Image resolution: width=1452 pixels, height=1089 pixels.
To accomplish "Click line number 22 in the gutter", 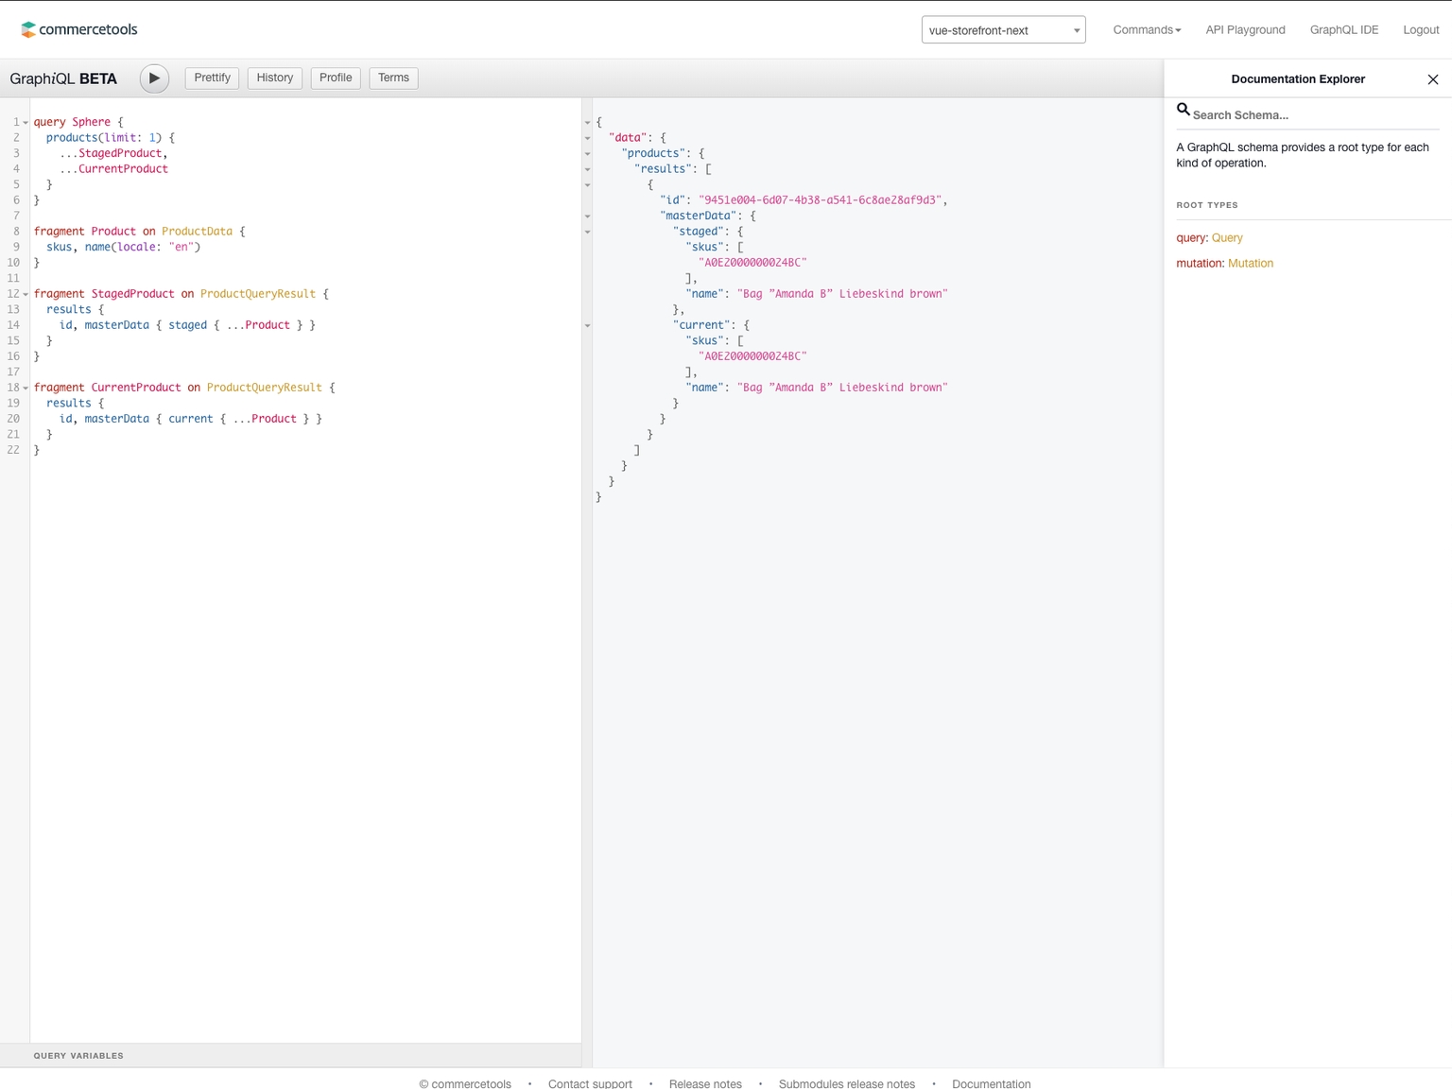I will tap(13, 450).
